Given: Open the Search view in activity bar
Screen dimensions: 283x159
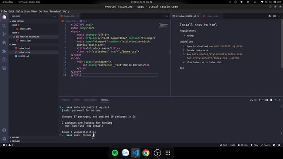Looking at the screenshot, I should click(4, 26).
